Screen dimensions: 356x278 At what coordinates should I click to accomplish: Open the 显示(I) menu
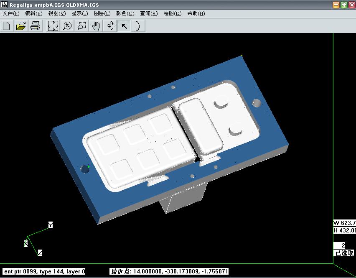80,13
